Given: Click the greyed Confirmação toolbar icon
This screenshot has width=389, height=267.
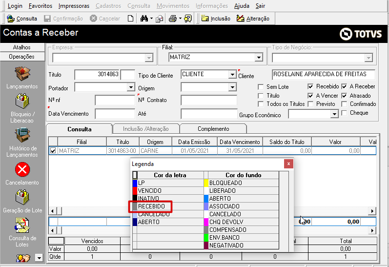Looking at the screenshot, I should (47, 19).
